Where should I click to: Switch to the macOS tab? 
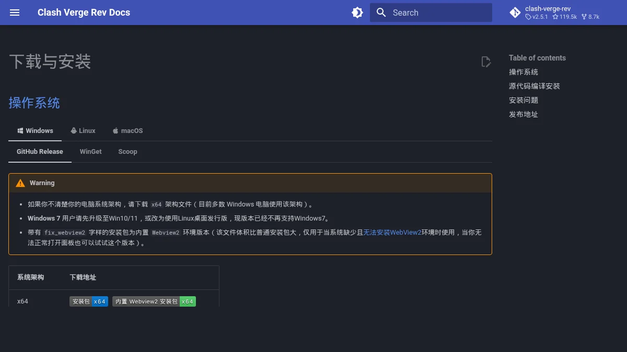pyautogui.click(x=127, y=130)
